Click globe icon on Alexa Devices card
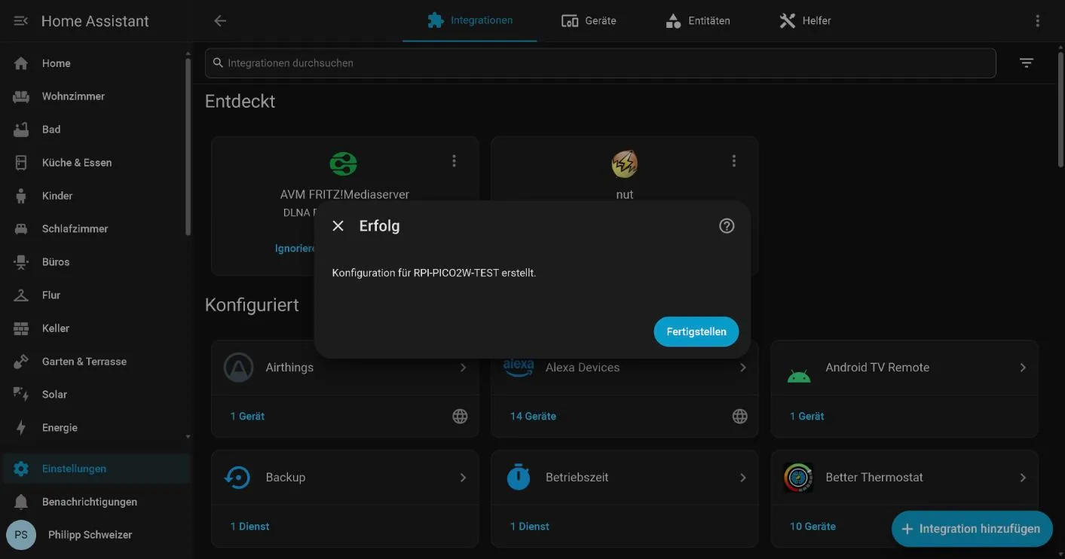 740,417
